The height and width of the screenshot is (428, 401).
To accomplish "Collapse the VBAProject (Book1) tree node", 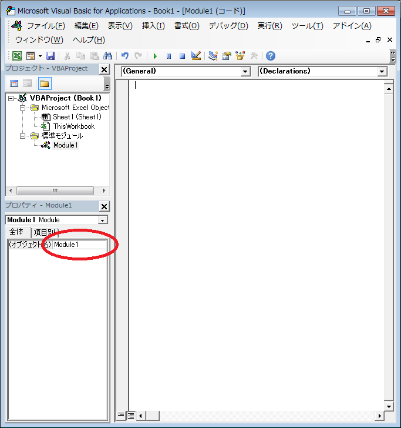I will click(11, 98).
